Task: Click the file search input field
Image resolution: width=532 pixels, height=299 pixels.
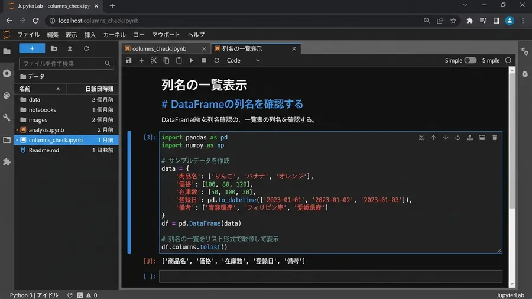Action: [x=66, y=63]
